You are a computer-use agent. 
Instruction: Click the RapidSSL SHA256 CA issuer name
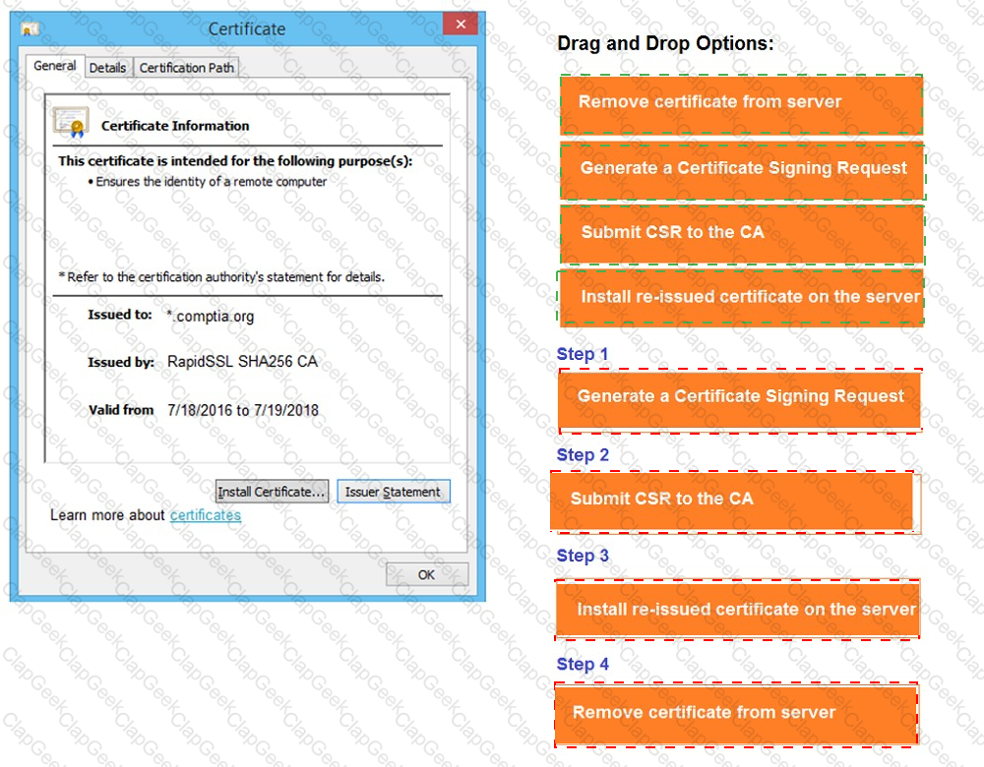242,362
